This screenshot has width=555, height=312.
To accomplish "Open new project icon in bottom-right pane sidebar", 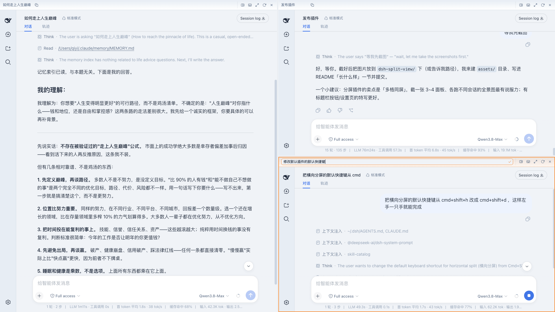I will click(286, 205).
